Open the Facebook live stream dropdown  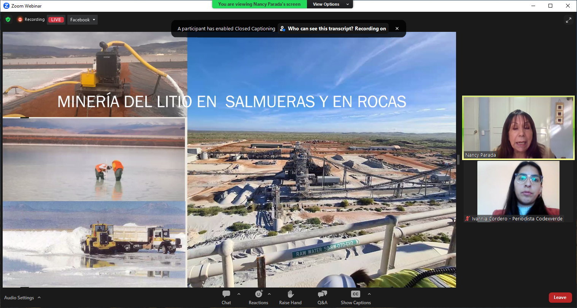[83, 20]
